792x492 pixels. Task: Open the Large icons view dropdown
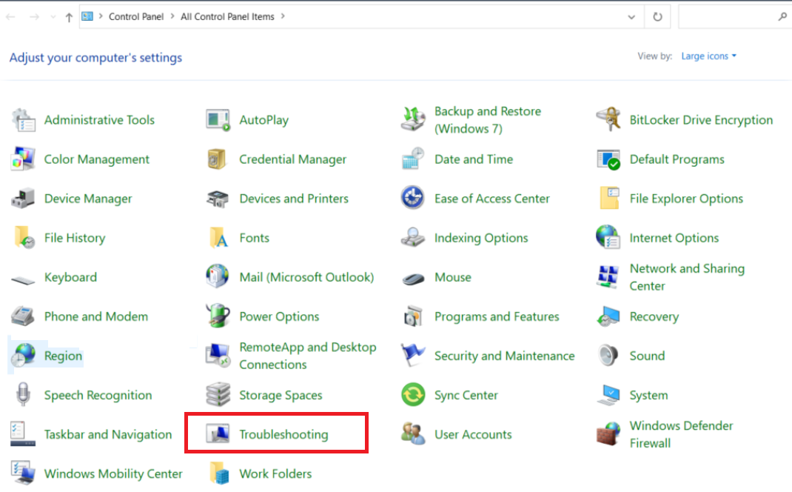[708, 56]
